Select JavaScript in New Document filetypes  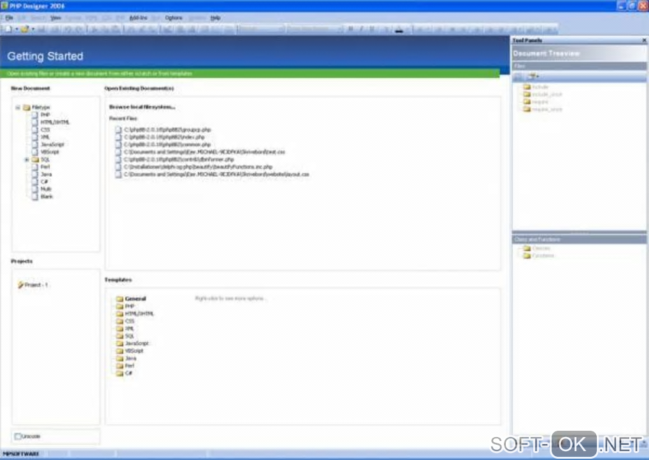[53, 144]
